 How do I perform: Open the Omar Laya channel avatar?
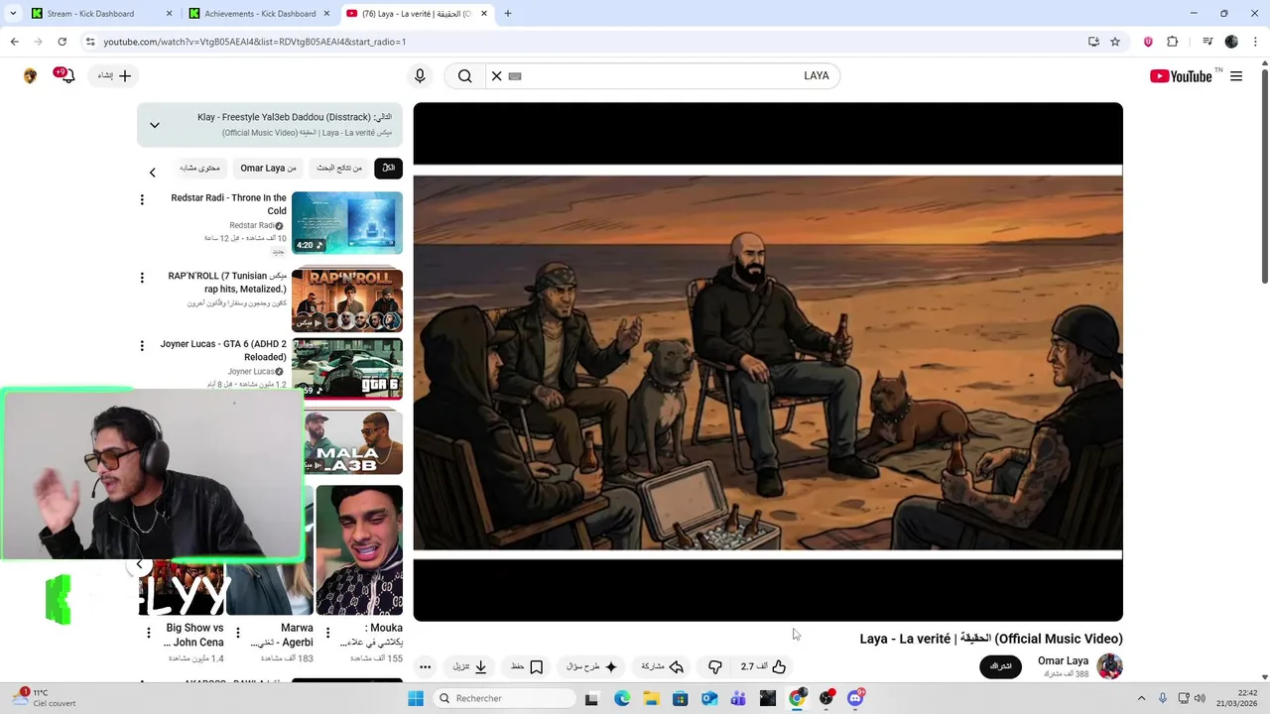coord(1109,666)
